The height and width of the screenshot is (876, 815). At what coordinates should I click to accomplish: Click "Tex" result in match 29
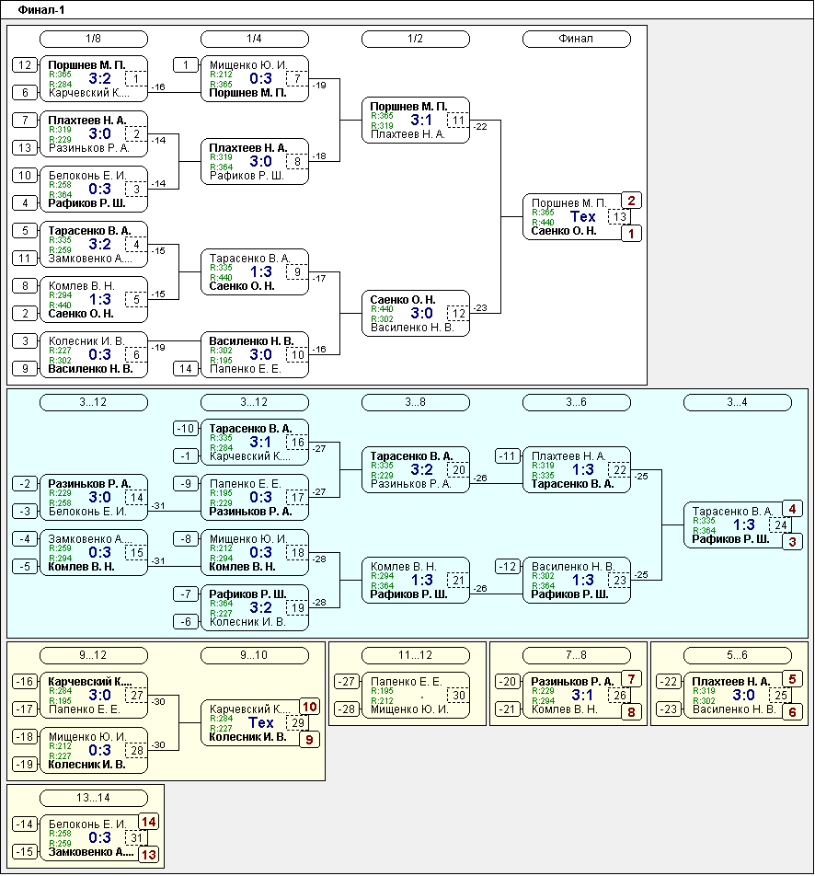point(261,723)
